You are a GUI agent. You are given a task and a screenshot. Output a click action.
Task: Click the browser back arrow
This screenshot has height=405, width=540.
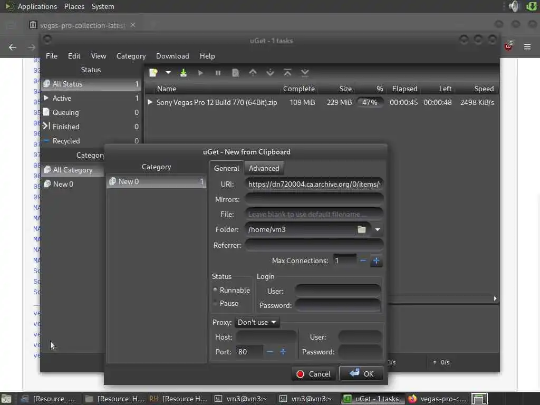point(13,47)
